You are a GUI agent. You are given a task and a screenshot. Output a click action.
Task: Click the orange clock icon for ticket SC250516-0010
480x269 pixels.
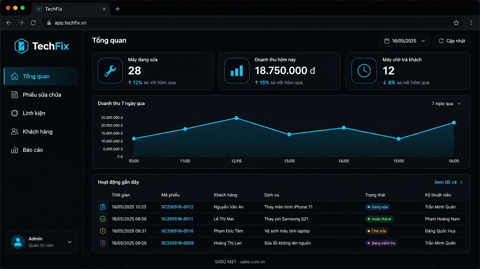tap(103, 231)
